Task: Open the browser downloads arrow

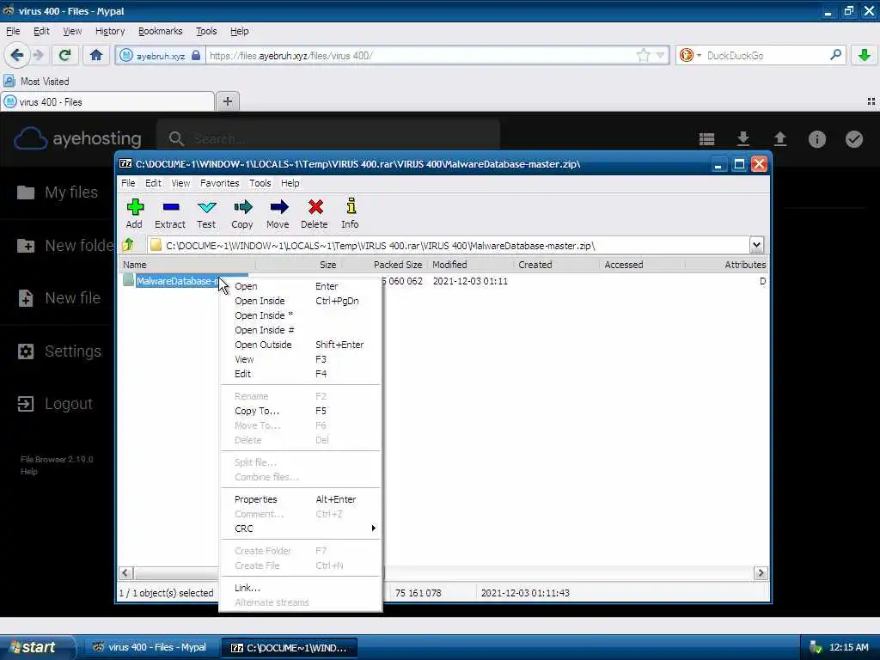Action: point(865,55)
